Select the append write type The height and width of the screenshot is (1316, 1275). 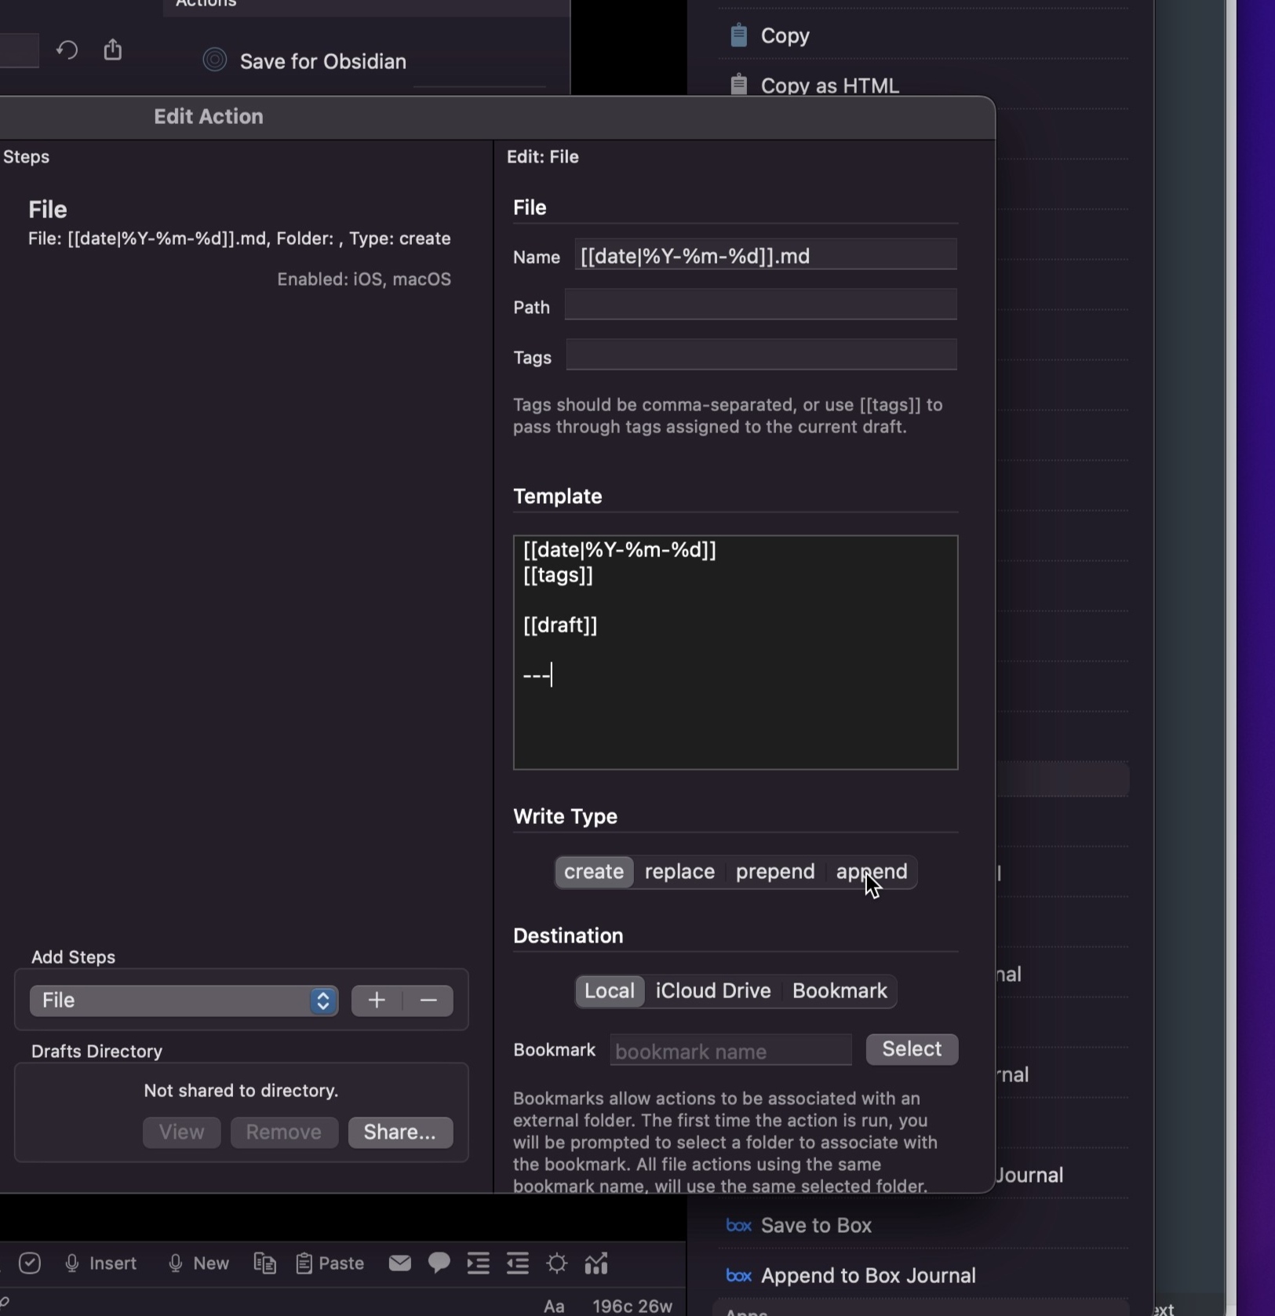tap(872, 872)
